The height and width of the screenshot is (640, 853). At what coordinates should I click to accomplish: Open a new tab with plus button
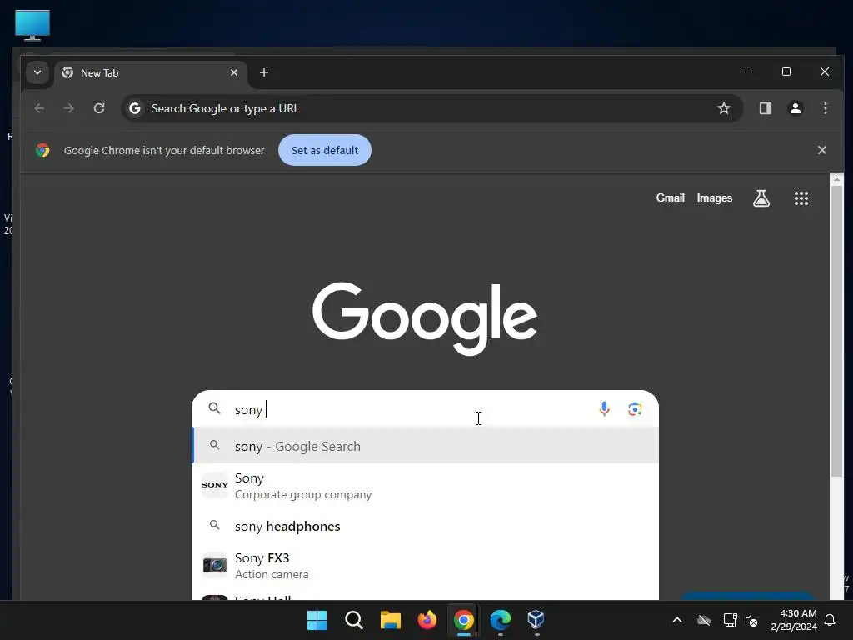coord(264,72)
